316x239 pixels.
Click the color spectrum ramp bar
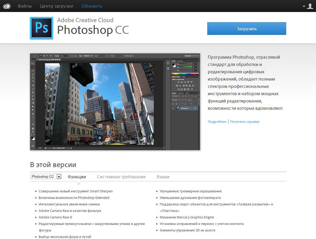pos(185,74)
